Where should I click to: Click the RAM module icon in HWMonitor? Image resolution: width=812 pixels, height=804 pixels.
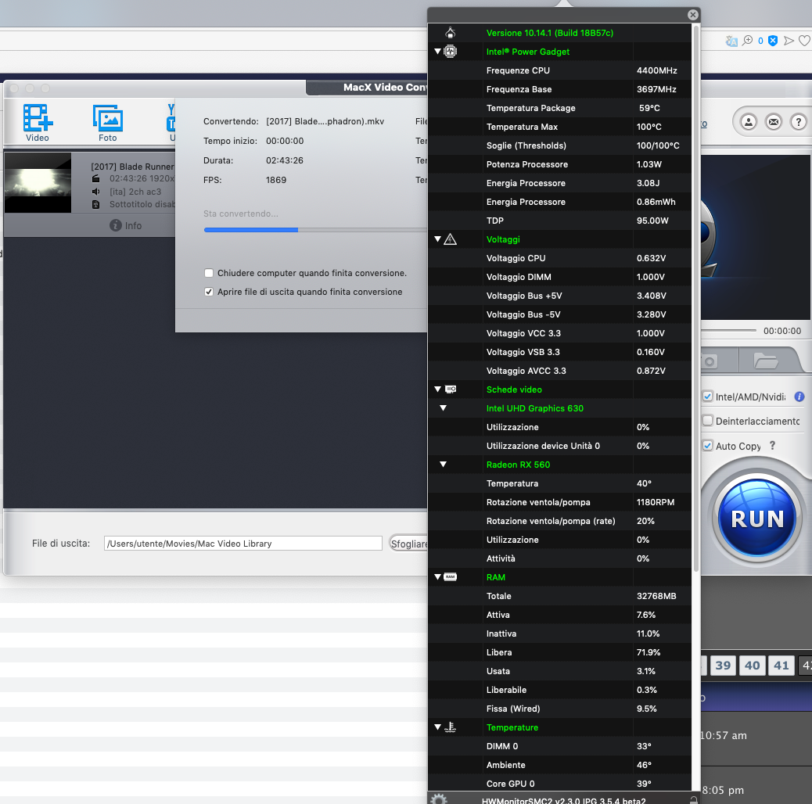(451, 576)
